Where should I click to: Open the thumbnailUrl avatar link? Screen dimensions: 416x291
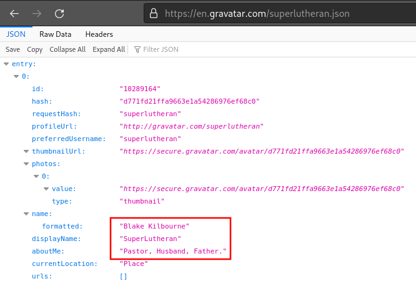tap(262, 151)
